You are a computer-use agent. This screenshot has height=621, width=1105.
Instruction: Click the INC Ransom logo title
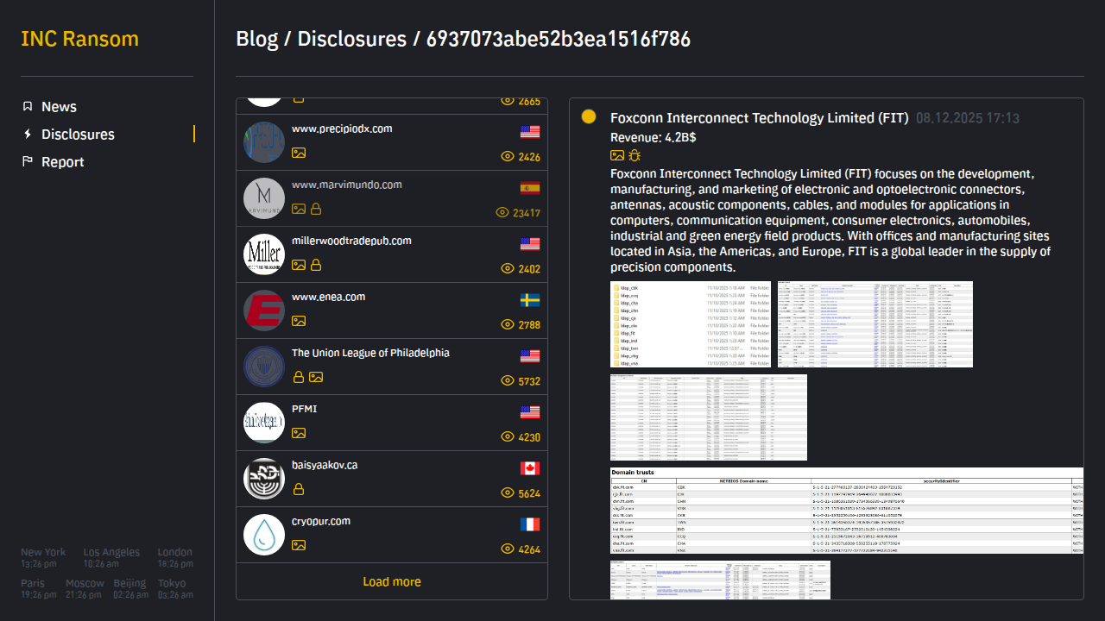[x=79, y=40]
